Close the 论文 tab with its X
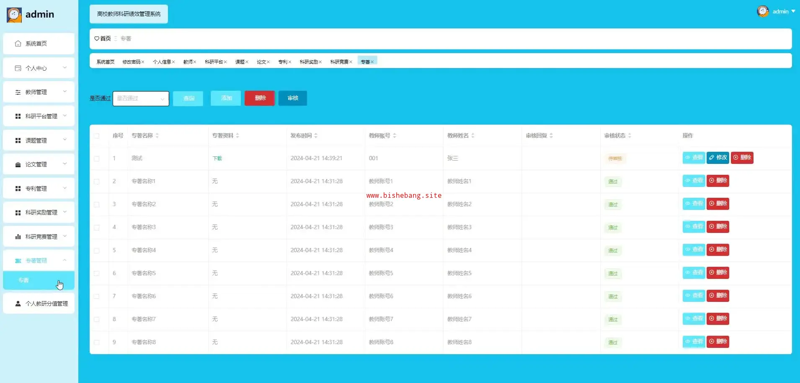800x383 pixels. [268, 62]
